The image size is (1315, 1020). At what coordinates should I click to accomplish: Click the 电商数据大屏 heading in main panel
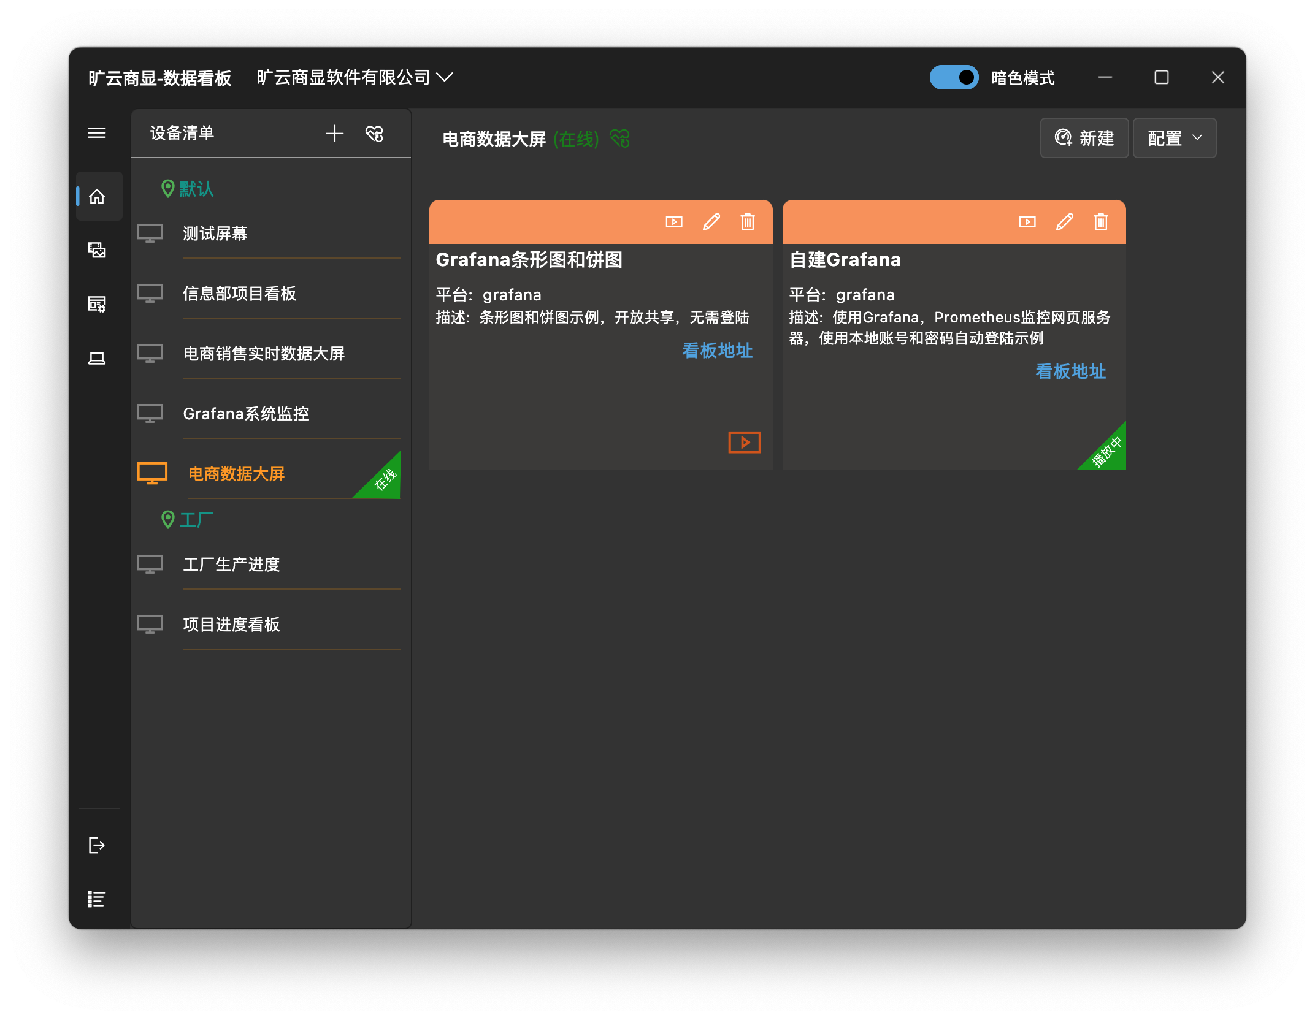pos(494,139)
